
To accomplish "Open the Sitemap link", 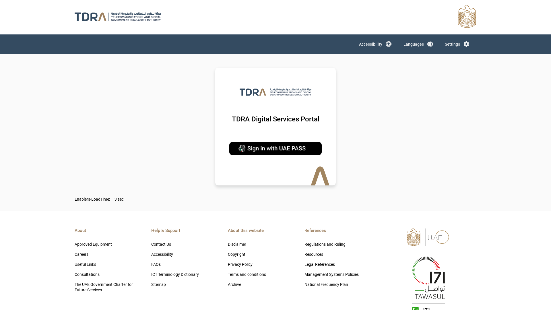I will pyautogui.click(x=158, y=284).
